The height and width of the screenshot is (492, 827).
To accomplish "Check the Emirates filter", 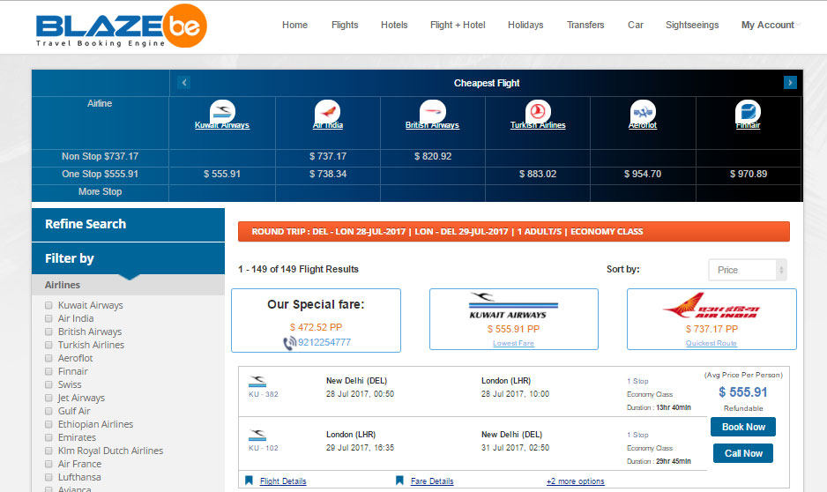I will pyautogui.click(x=48, y=437).
